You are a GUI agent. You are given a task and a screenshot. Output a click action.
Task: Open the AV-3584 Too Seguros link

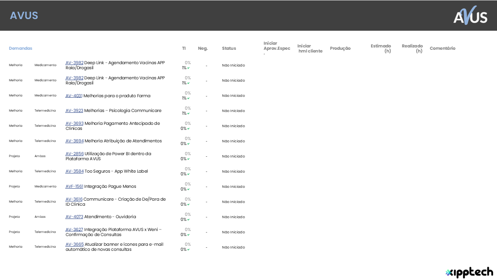click(75, 171)
